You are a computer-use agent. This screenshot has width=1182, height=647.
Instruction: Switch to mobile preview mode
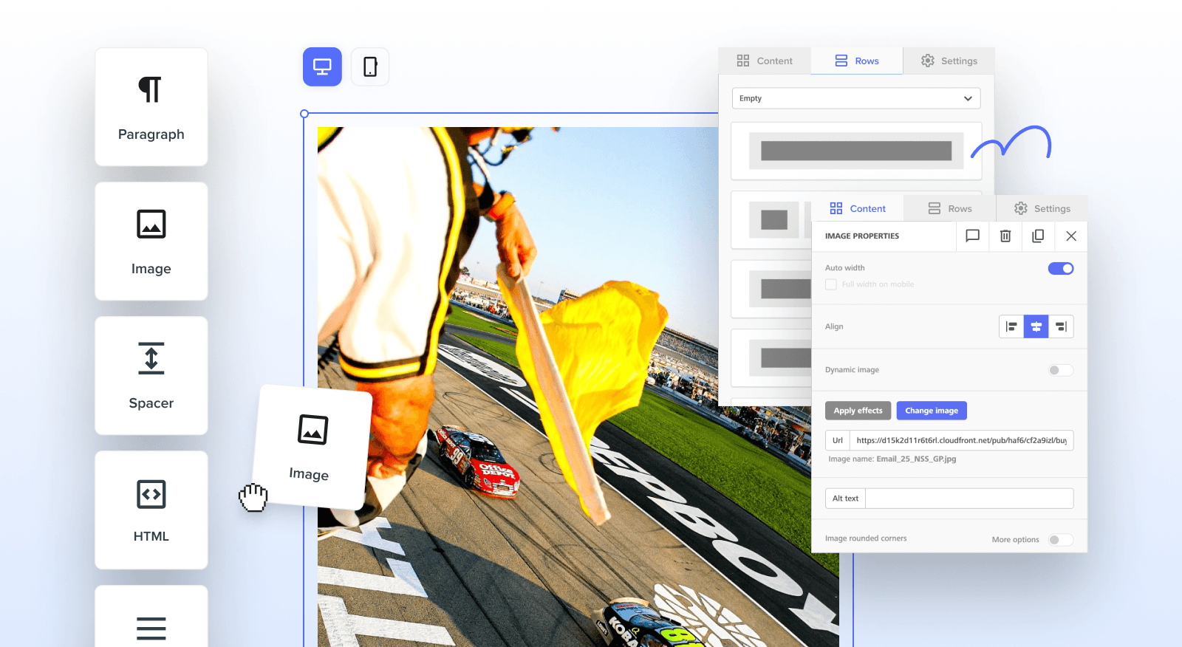[x=370, y=67]
